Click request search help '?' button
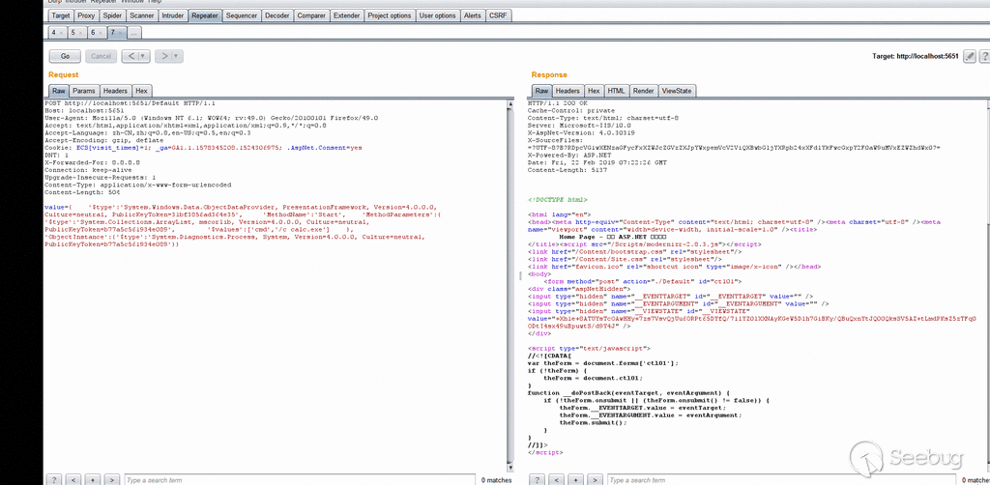 (x=55, y=479)
